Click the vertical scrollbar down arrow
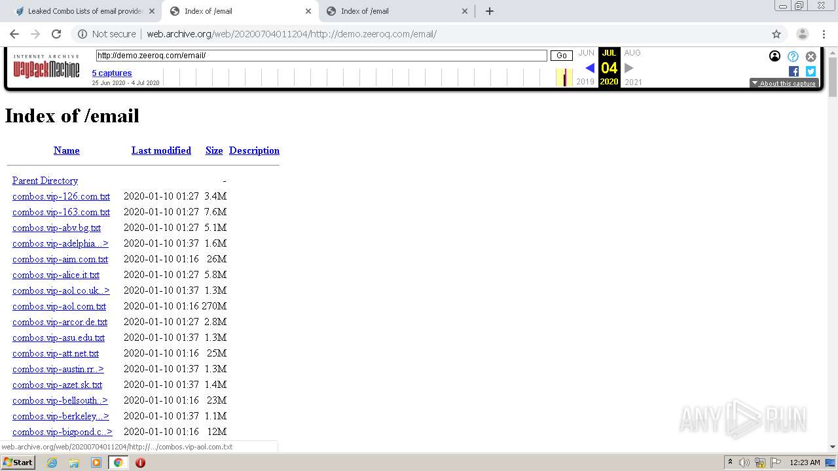 [832, 447]
